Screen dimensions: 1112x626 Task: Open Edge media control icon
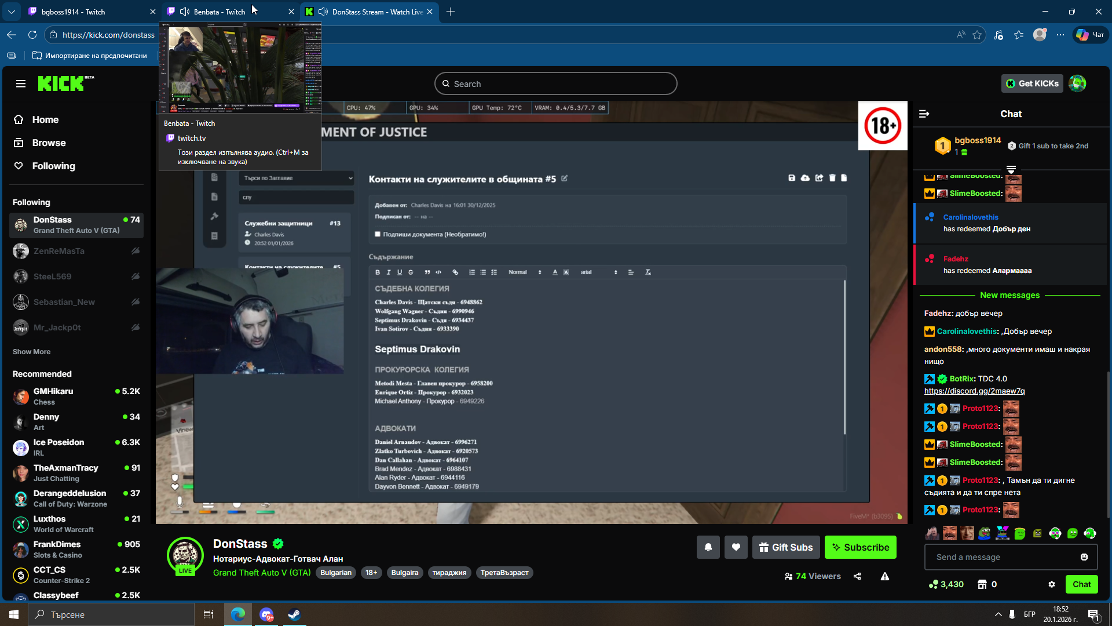tap(998, 35)
